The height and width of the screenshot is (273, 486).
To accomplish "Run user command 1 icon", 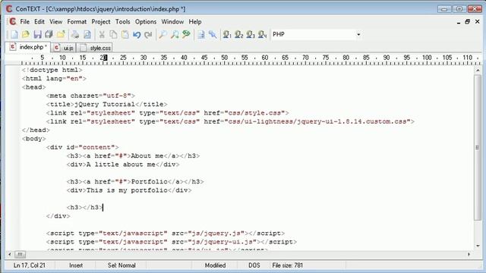I will [227, 34].
